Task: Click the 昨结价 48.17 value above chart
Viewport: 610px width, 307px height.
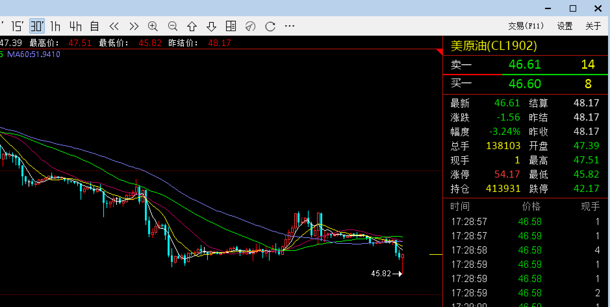Action: tap(219, 43)
